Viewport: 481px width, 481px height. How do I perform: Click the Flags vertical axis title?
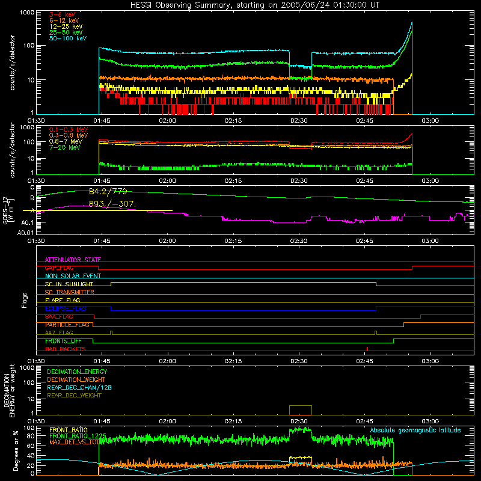25,300
